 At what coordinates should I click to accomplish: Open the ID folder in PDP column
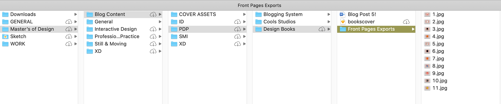pyautogui.click(x=208, y=22)
